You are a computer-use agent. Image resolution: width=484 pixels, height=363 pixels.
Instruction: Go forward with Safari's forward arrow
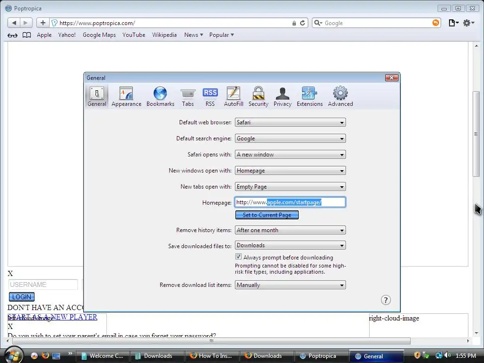pos(26,23)
